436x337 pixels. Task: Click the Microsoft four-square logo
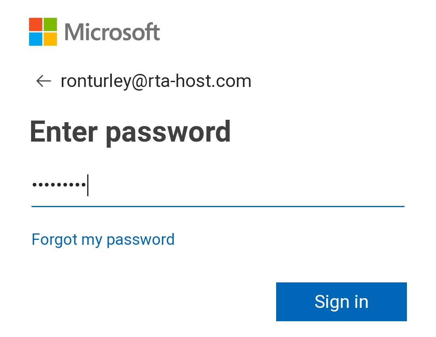(x=43, y=32)
